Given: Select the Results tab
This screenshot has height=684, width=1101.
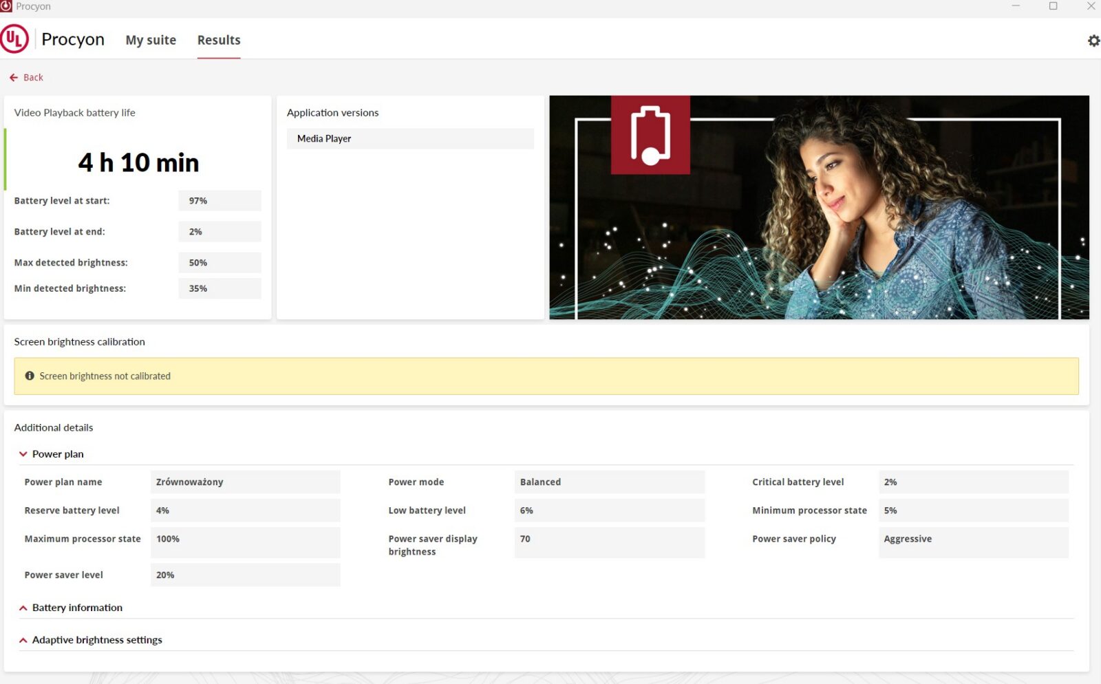Looking at the screenshot, I should [219, 40].
